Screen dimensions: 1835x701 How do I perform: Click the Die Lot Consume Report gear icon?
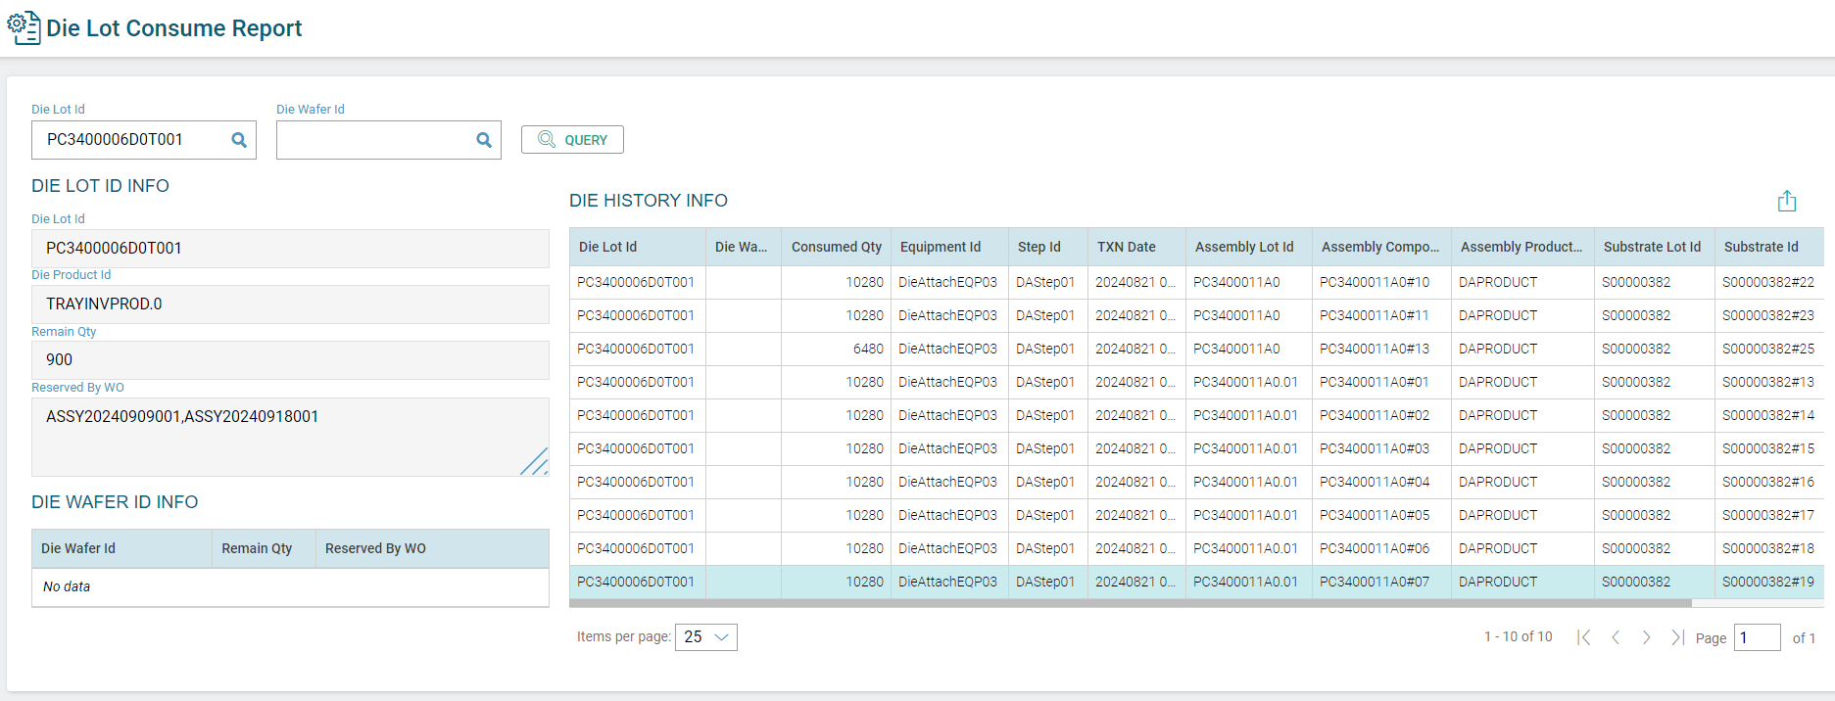click(x=24, y=27)
